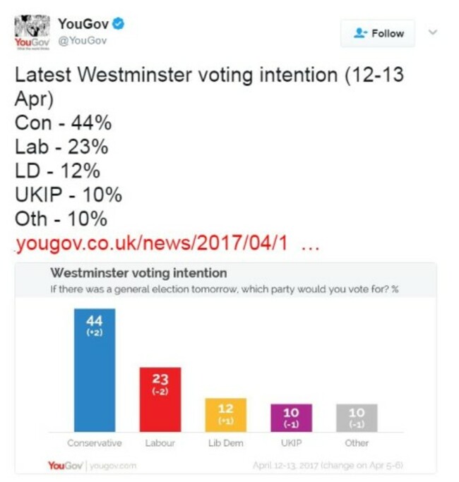Click the purple UKIP 10 bar
This screenshot has width=459, height=482.
point(292,418)
